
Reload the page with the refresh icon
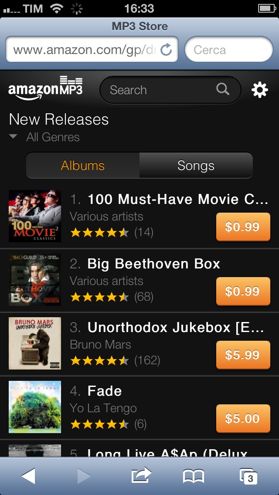(x=166, y=50)
